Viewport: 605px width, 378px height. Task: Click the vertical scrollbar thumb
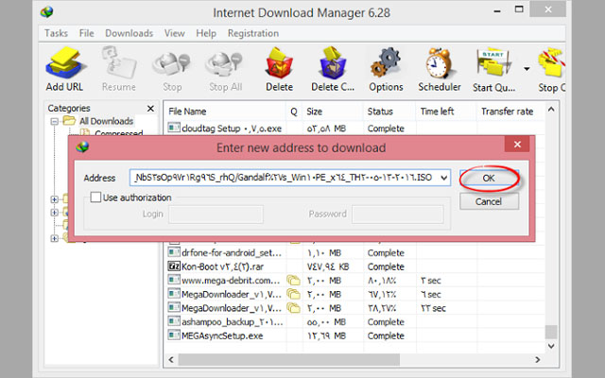(551, 332)
